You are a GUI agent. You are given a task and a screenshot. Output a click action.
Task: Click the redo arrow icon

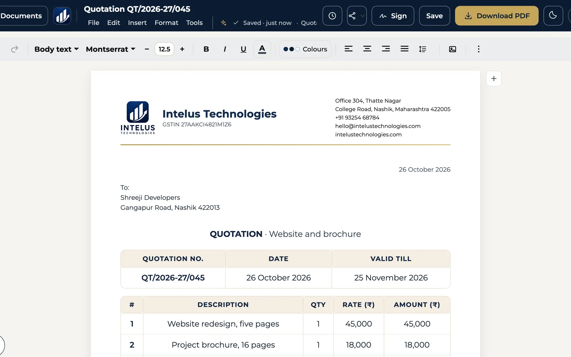(x=15, y=49)
